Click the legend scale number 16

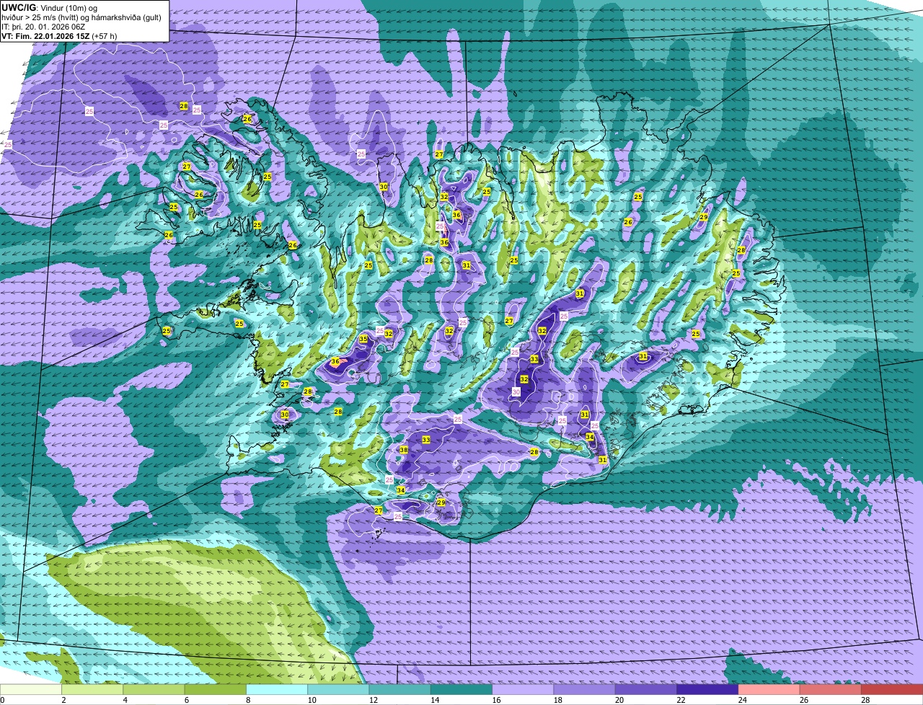[x=495, y=700]
